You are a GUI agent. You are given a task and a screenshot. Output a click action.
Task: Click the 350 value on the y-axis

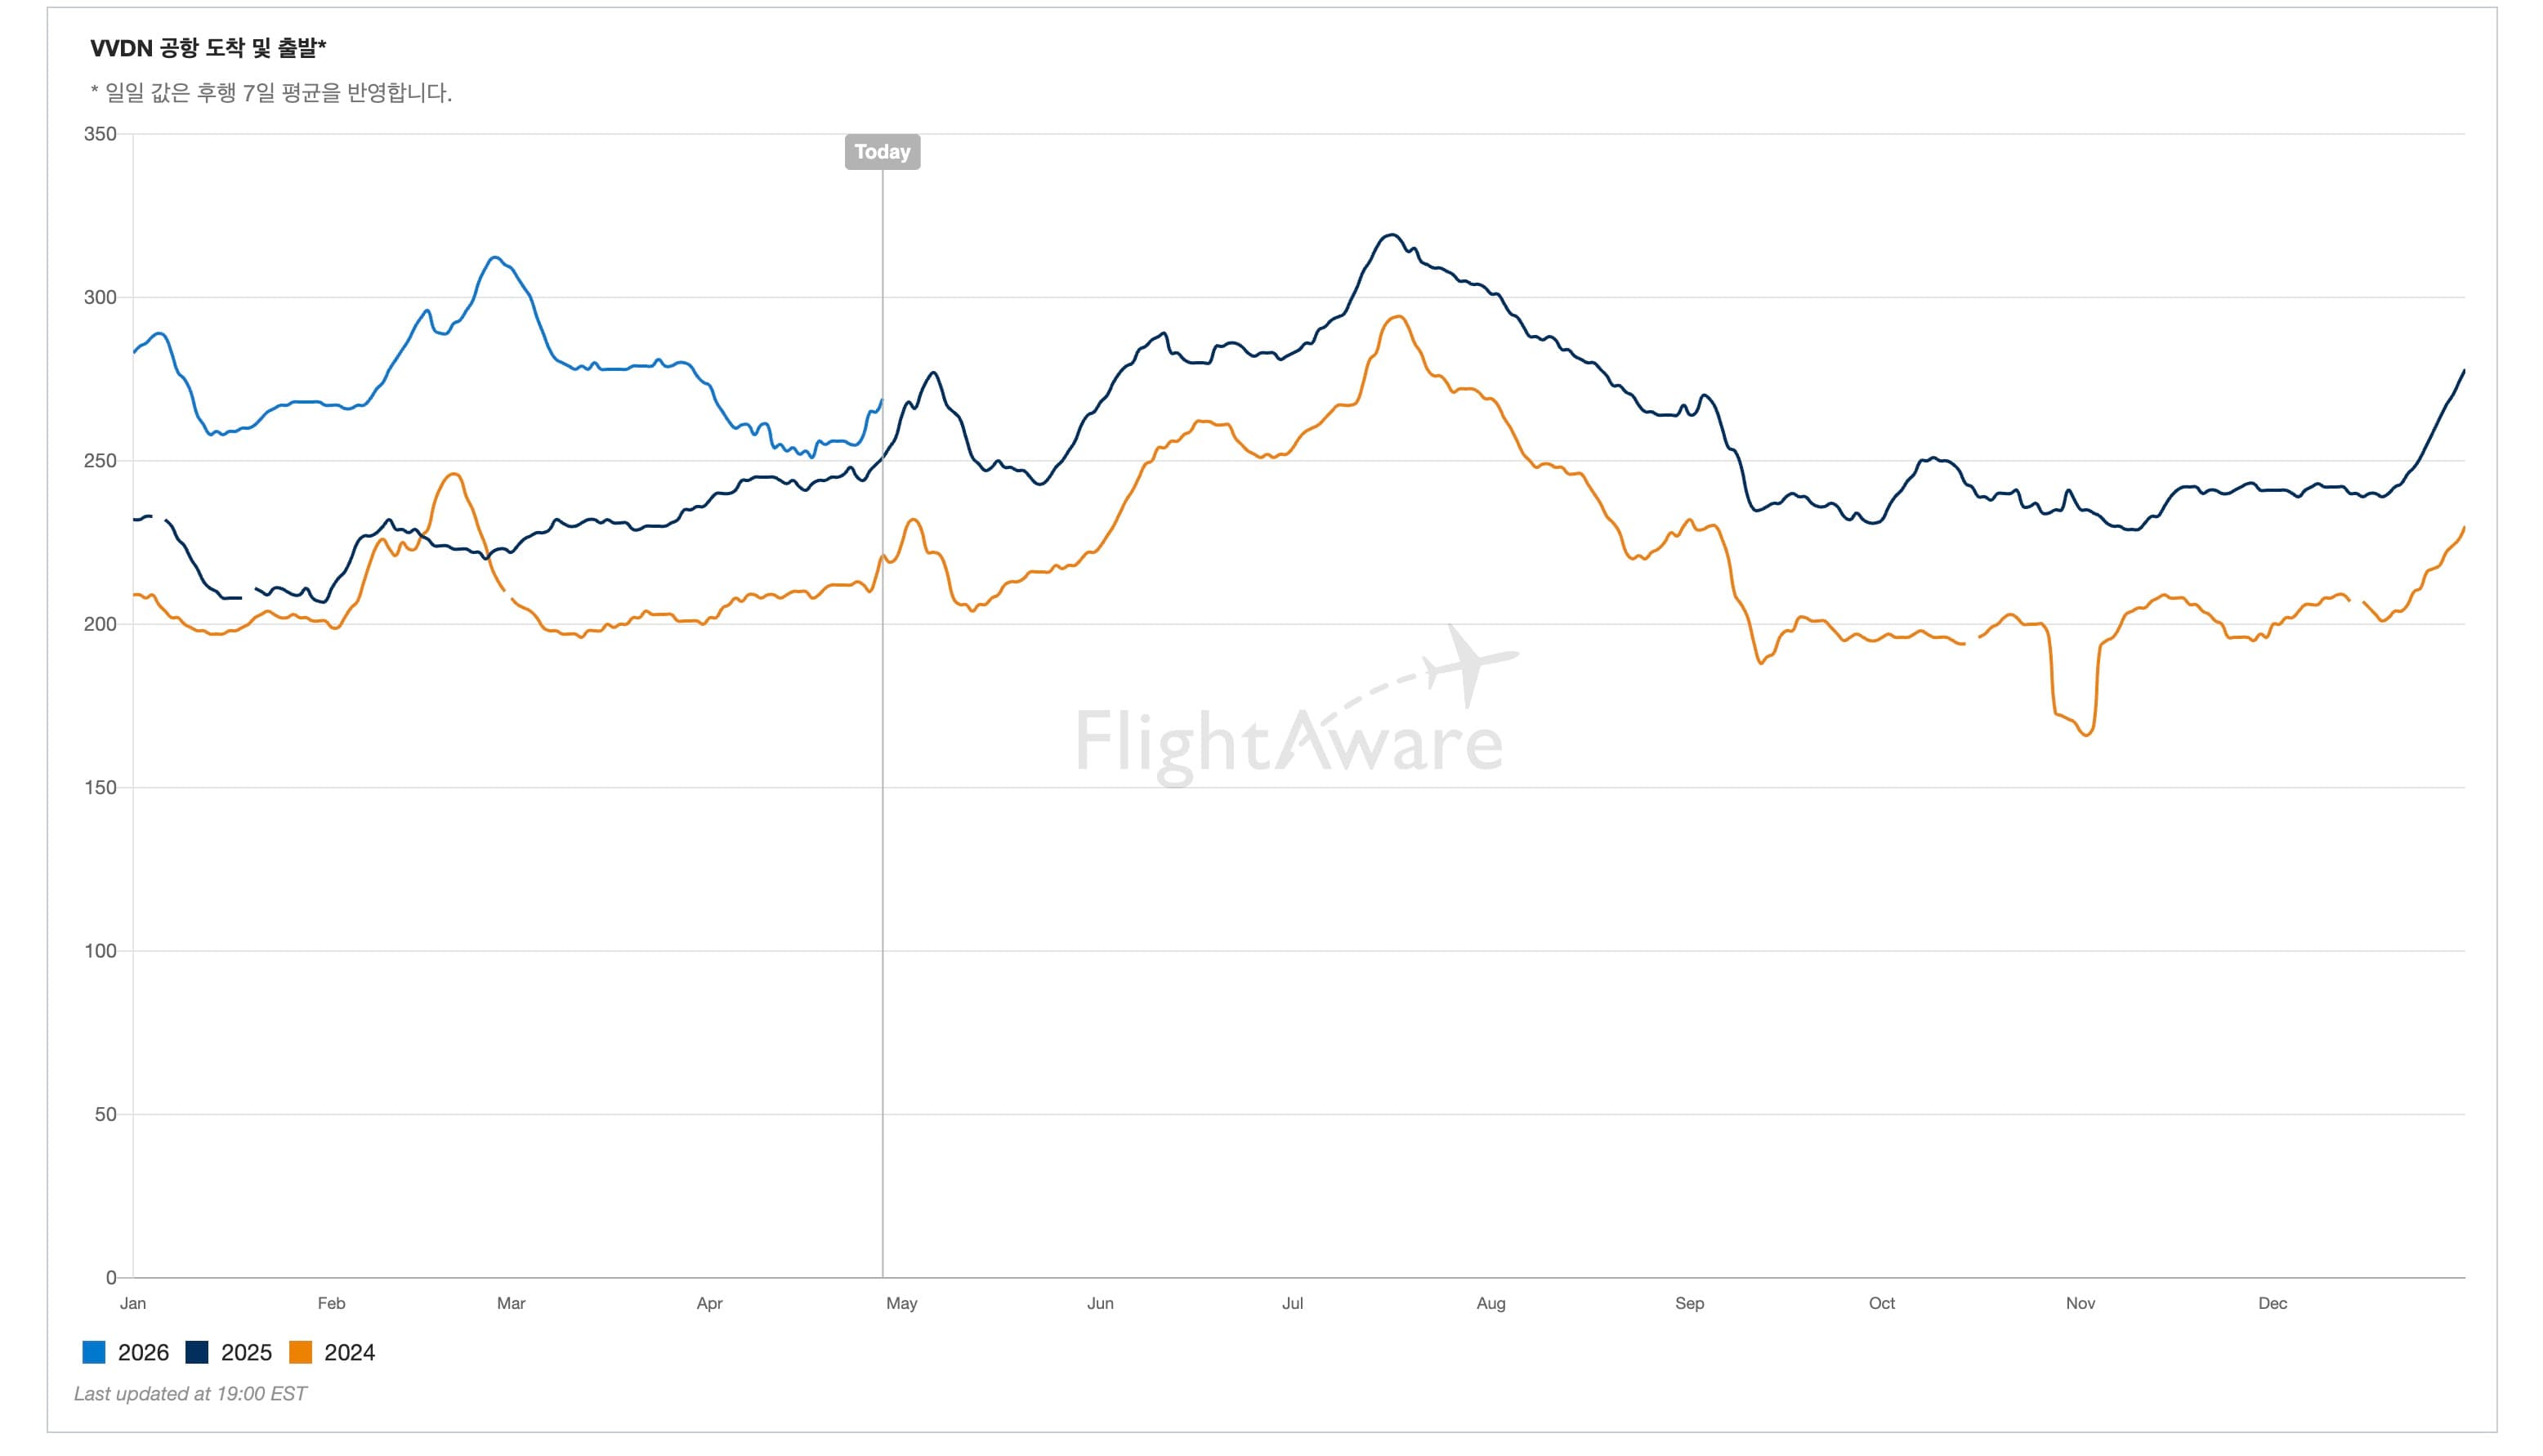pyautogui.click(x=100, y=134)
